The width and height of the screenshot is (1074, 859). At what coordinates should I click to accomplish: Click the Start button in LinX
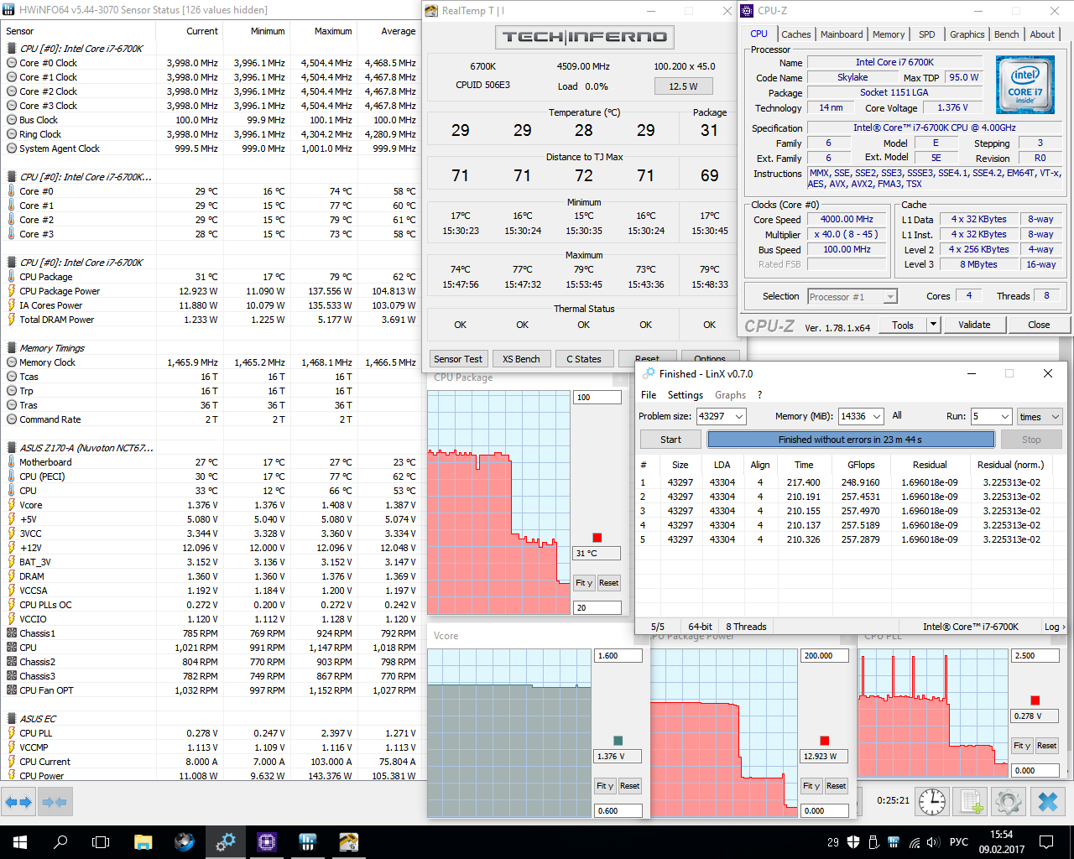670,440
